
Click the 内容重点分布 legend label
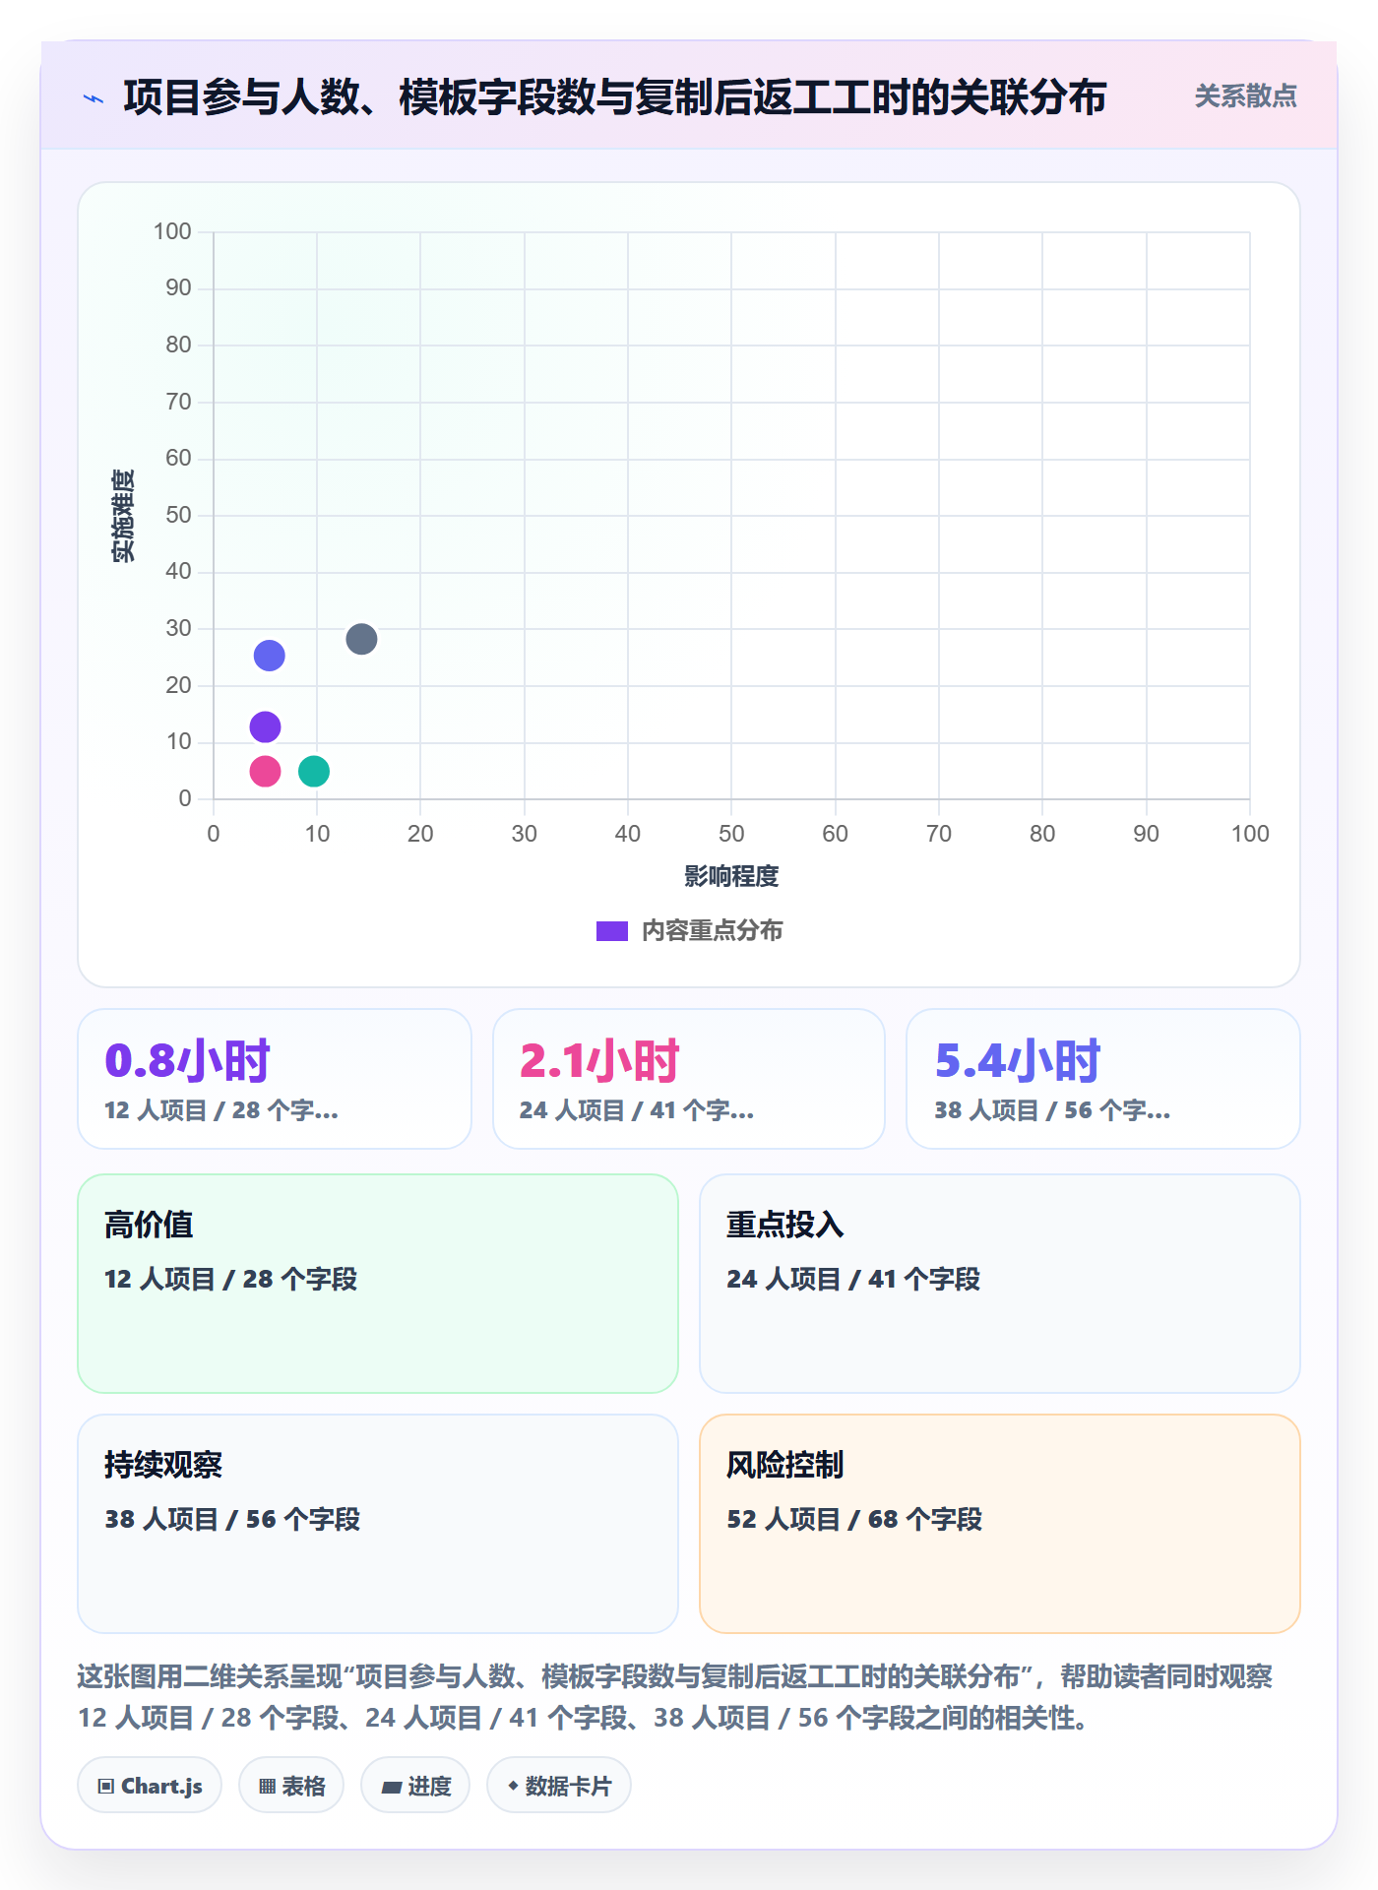click(x=712, y=931)
